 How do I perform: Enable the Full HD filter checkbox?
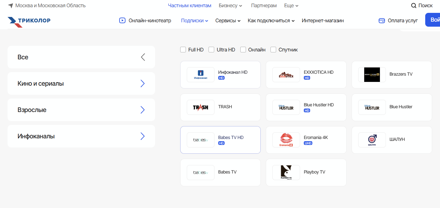click(183, 50)
